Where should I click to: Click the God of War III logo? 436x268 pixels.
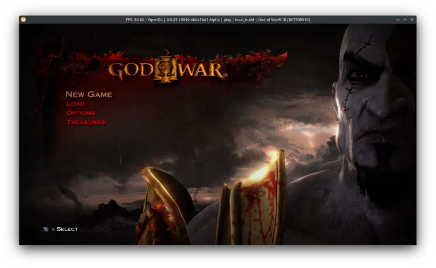tap(168, 69)
